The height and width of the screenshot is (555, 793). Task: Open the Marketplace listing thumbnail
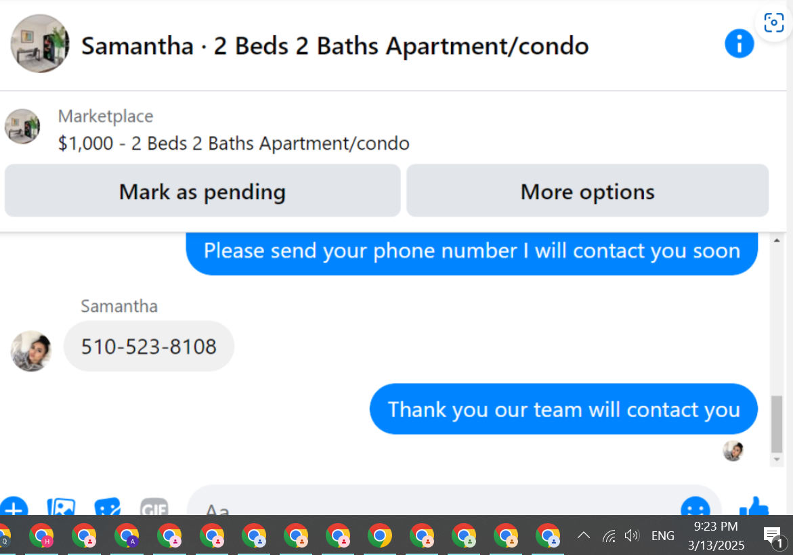click(22, 127)
